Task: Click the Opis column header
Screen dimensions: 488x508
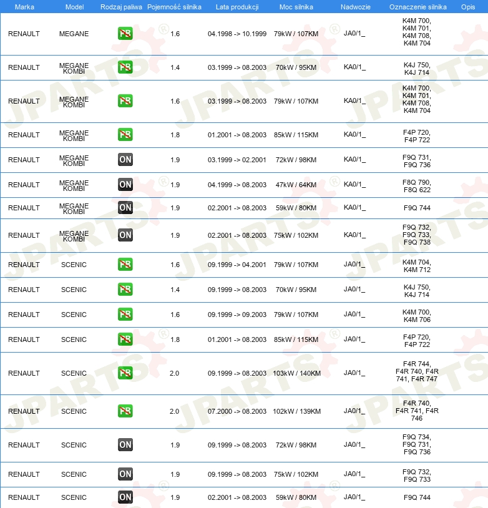Action: pyautogui.click(x=468, y=7)
